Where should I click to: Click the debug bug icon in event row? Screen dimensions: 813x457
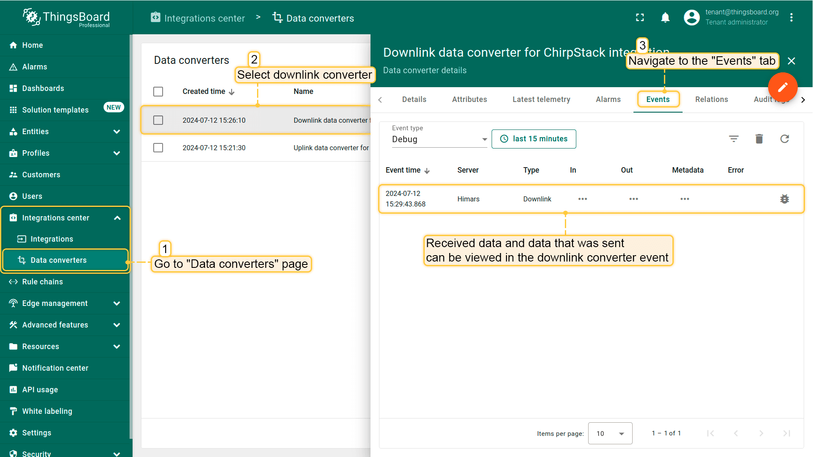click(x=784, y=199)
